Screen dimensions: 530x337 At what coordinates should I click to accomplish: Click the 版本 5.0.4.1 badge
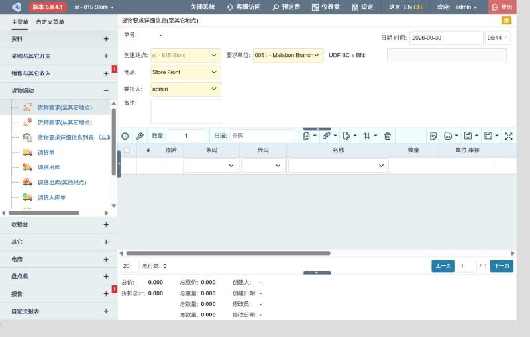[x=48, y=7]
